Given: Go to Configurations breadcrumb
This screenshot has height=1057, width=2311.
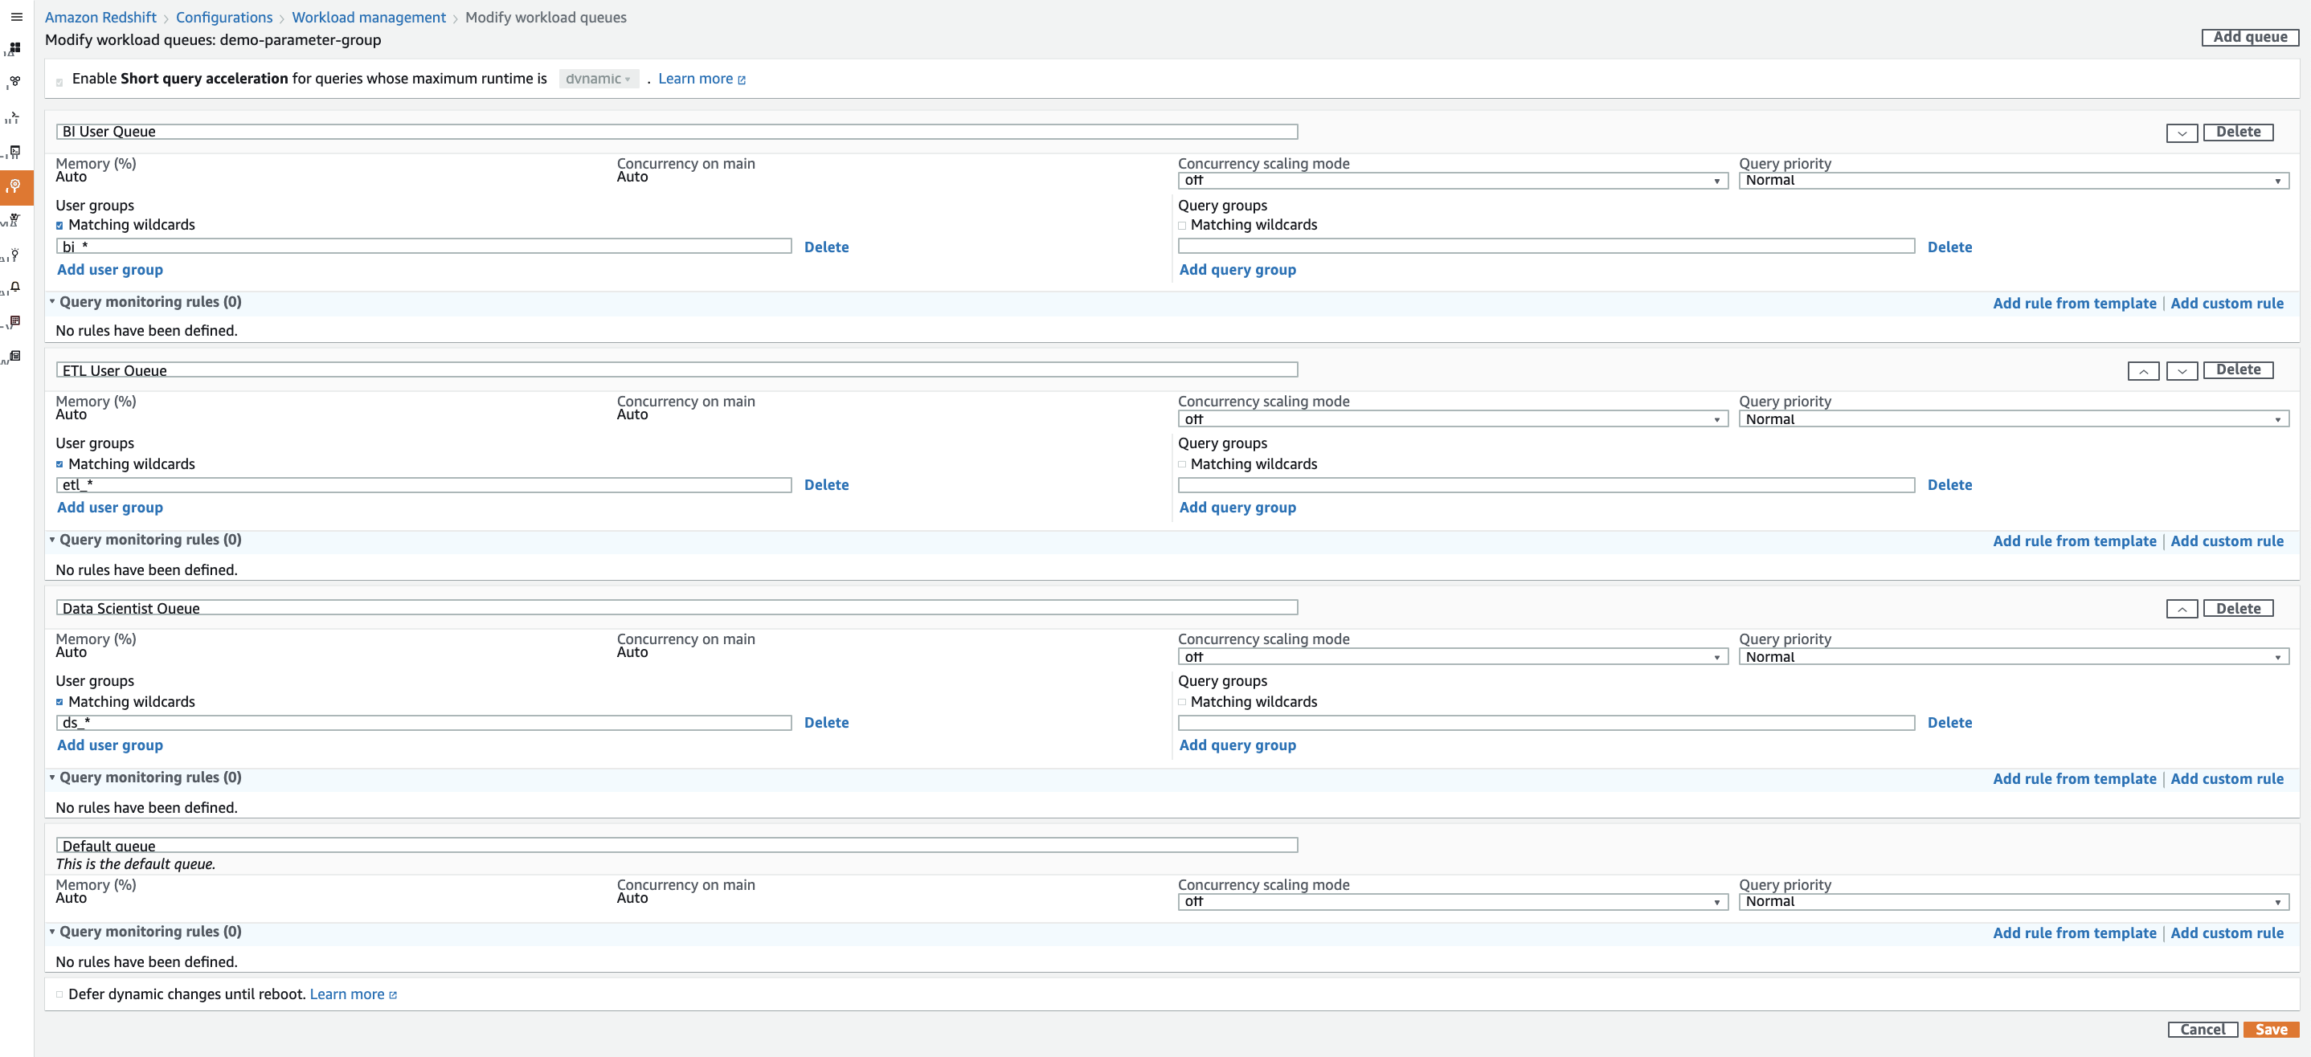Looking at the screenshot, I should point(224,17).
